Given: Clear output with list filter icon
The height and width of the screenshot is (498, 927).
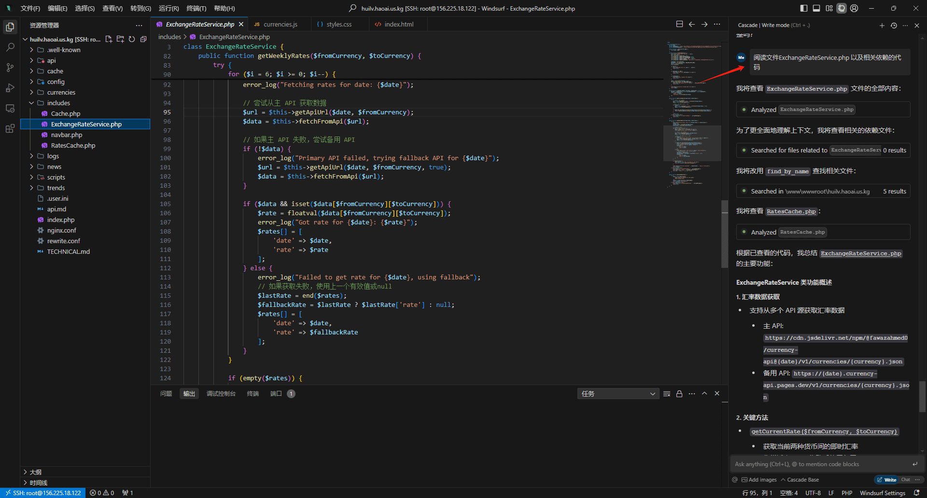Looking at the screenshot, I should click(667, 394).
